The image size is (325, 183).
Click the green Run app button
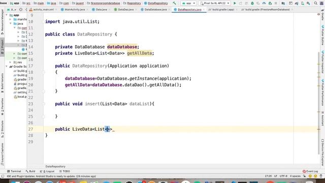coord(235,4)
